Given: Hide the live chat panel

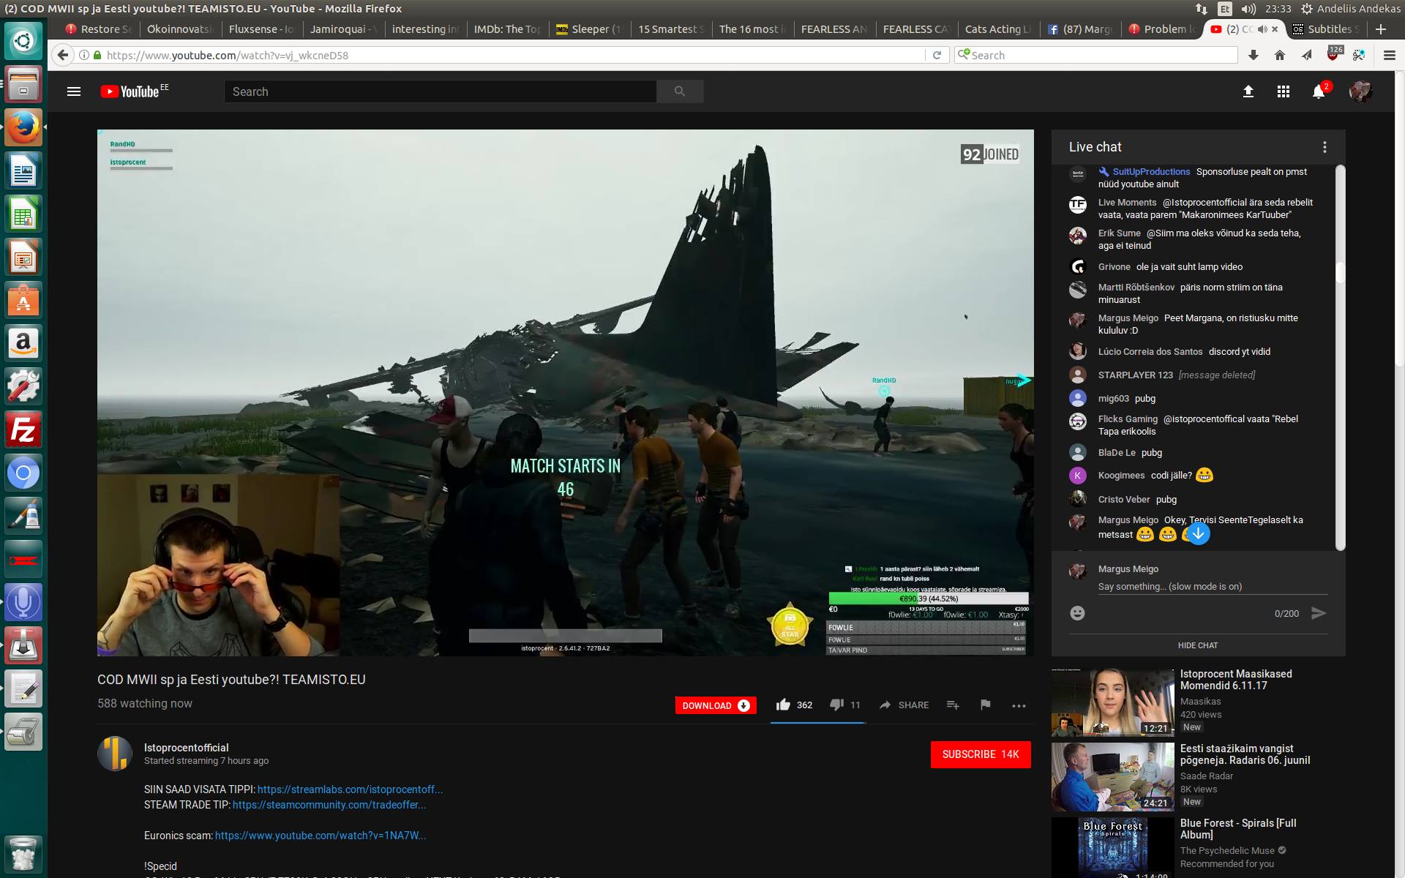Looking at the screenshot, I should 1198,645.
